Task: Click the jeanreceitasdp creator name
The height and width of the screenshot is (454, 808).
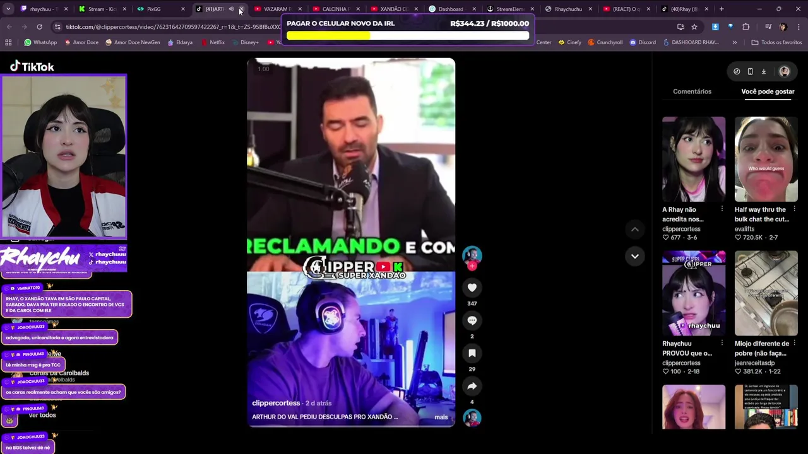Action: point(754,363)
